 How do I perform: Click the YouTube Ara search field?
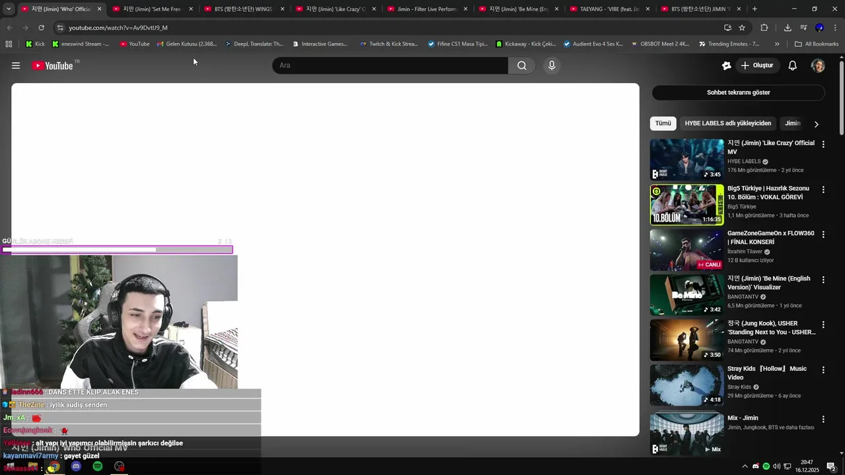click(390, 65)
